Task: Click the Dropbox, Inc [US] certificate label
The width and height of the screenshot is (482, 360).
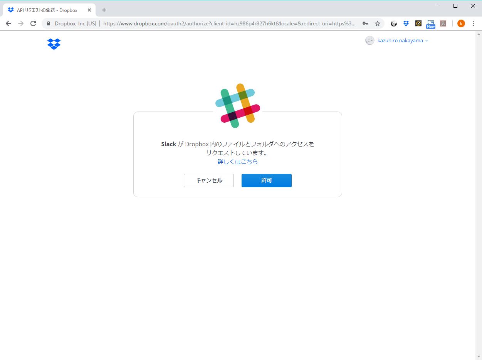Action: pos(76,23)
